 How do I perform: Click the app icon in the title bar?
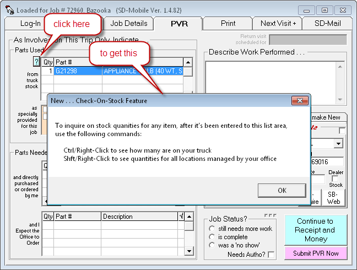click(8, 10)
